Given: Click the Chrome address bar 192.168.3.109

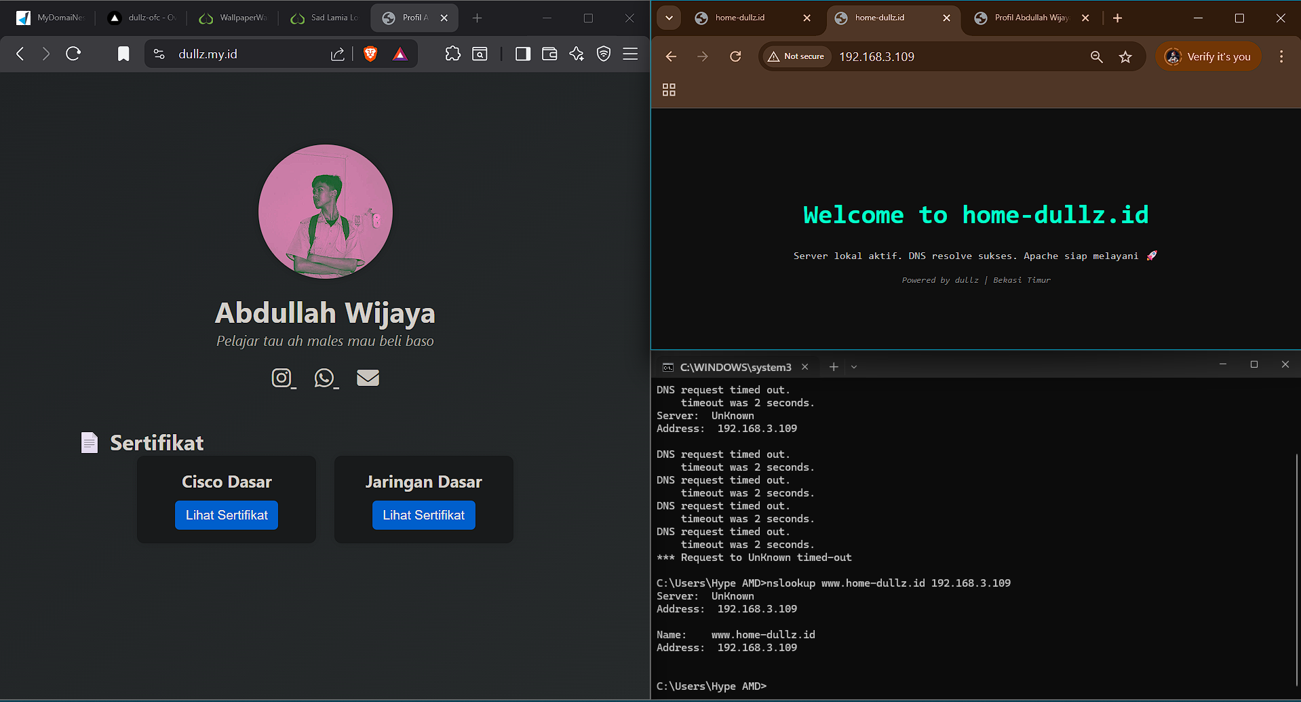Looking at the screenshot, I should point(950,57).
